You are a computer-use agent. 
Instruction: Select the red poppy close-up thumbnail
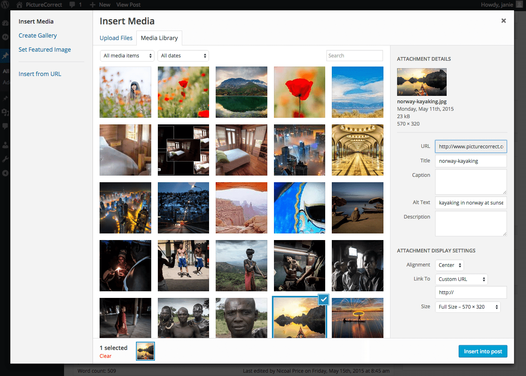point(299,92)
